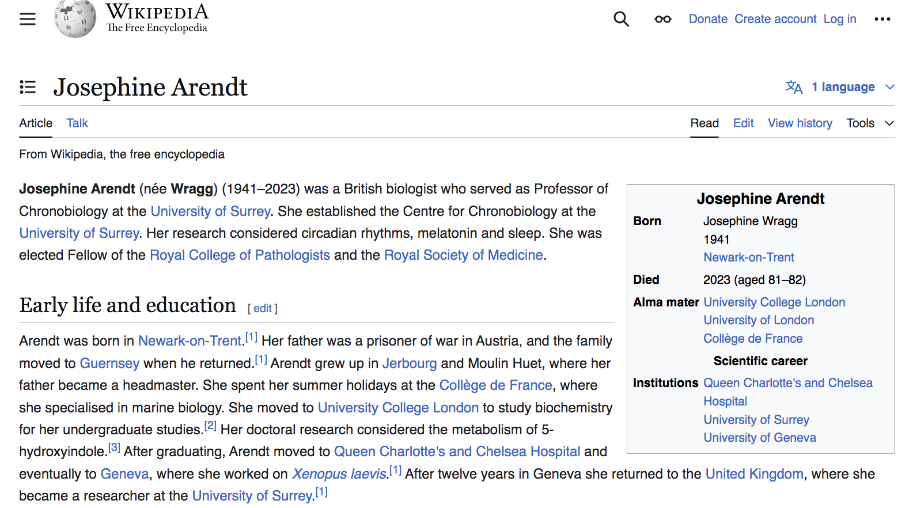Click the Log in link
The height and width of the screenshot is (508, 913).
[x=840, y=19]
